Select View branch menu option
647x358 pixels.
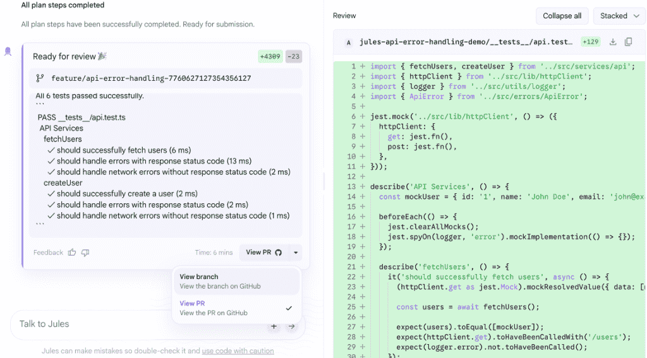point(237,282)
